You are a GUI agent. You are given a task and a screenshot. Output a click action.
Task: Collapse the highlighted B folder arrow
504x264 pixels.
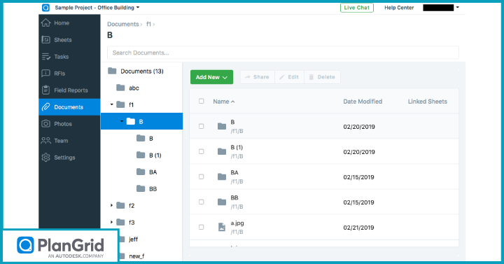(122, 121)
